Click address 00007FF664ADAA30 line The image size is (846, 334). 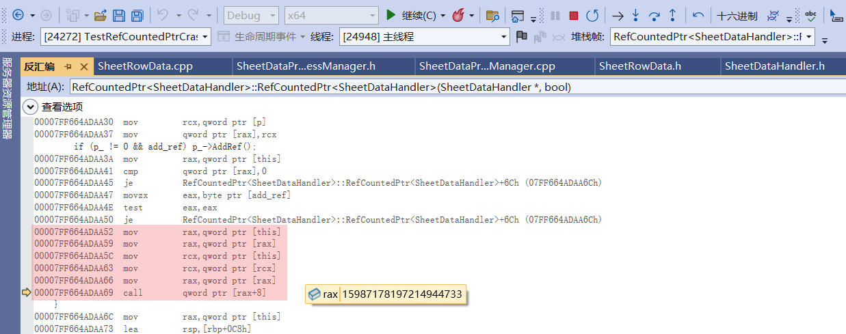(150, 122)
